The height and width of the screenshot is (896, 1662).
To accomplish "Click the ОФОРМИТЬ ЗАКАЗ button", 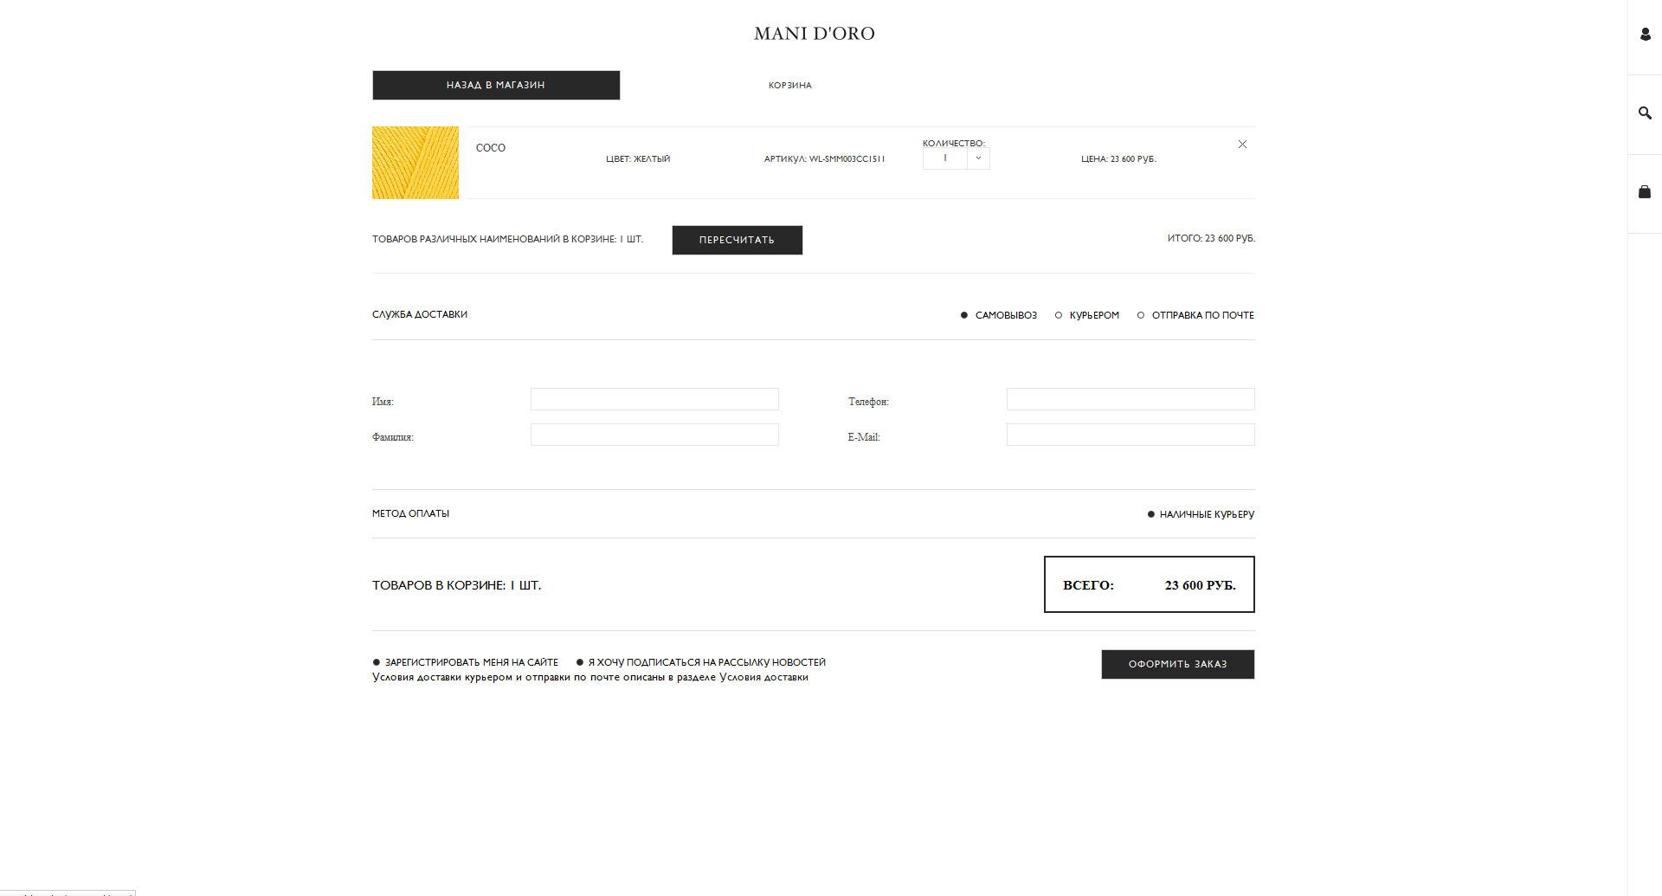I will (1177, 664).
